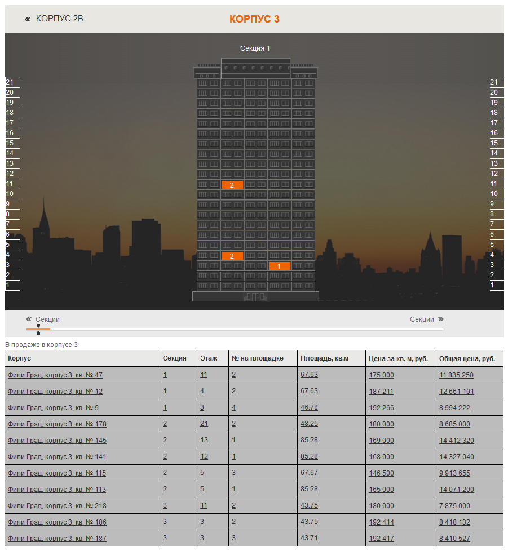Click price per sq. m 168 000
Screen dimensions: 508x551
coord(382,457)
